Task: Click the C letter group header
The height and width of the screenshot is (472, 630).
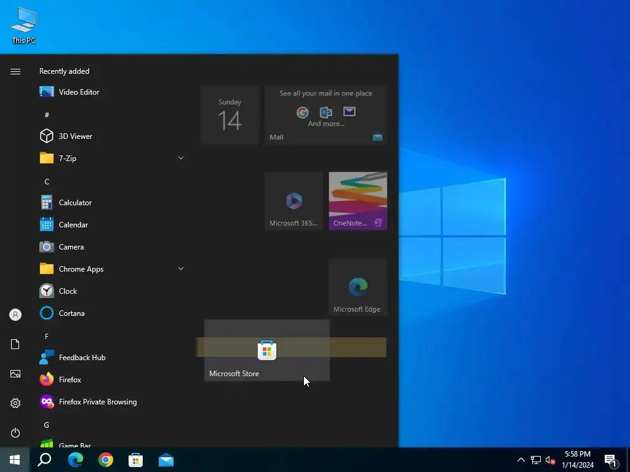Action: pos(47,181)
